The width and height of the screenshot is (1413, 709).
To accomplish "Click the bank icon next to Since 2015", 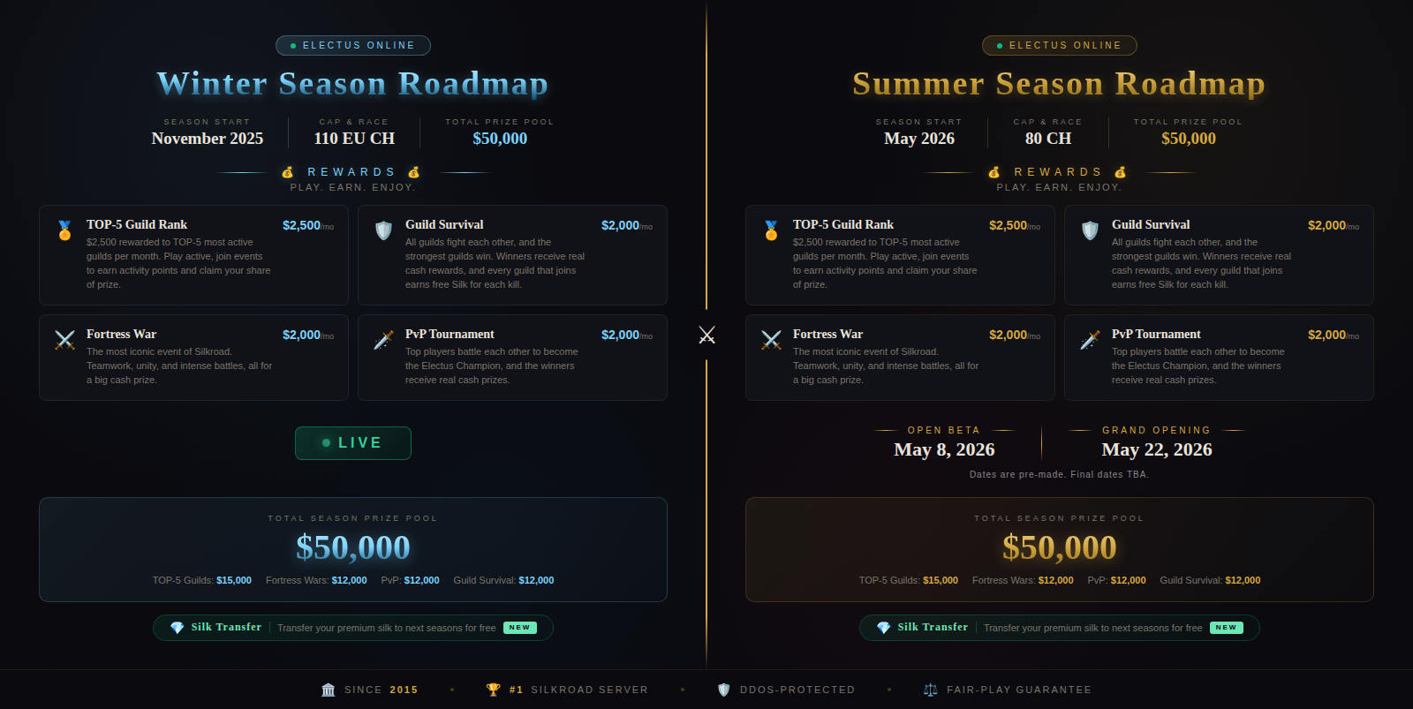I will click(x=329, y=690).
